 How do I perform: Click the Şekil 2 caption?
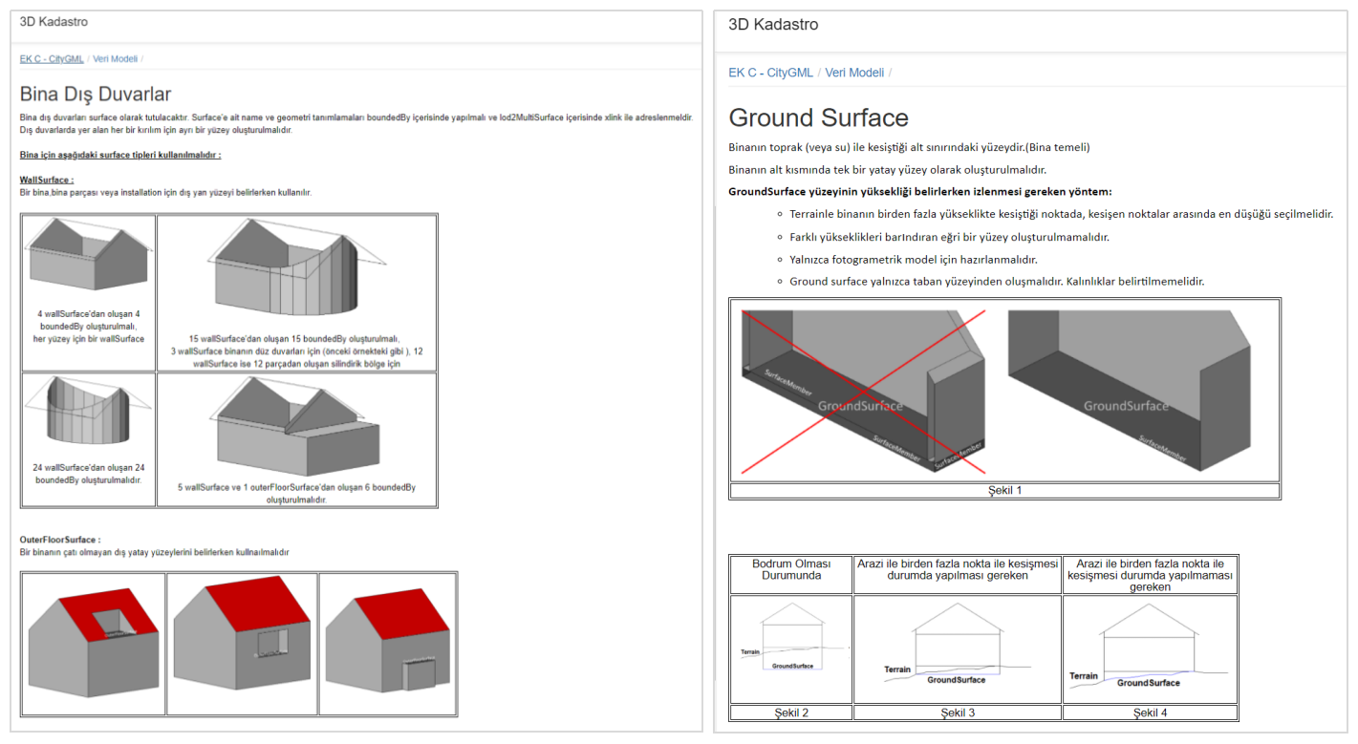click(791, 712)
